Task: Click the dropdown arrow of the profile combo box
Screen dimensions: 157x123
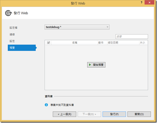Action: tap(107, 27)
